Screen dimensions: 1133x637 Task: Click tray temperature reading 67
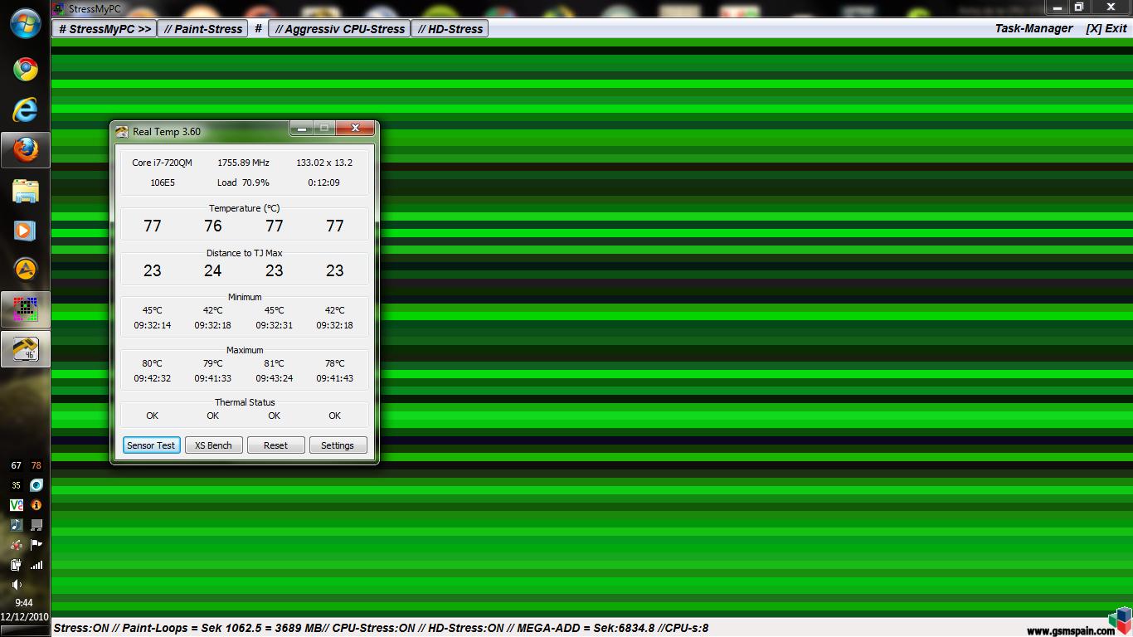16,466
